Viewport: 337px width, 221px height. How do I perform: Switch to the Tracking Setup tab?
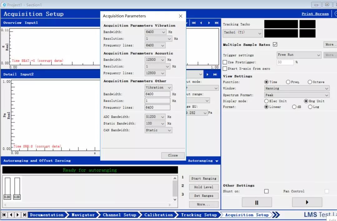tap(199, 215)
